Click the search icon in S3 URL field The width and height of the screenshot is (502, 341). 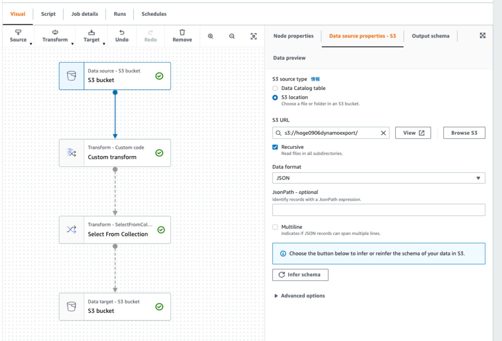point(278,133)
